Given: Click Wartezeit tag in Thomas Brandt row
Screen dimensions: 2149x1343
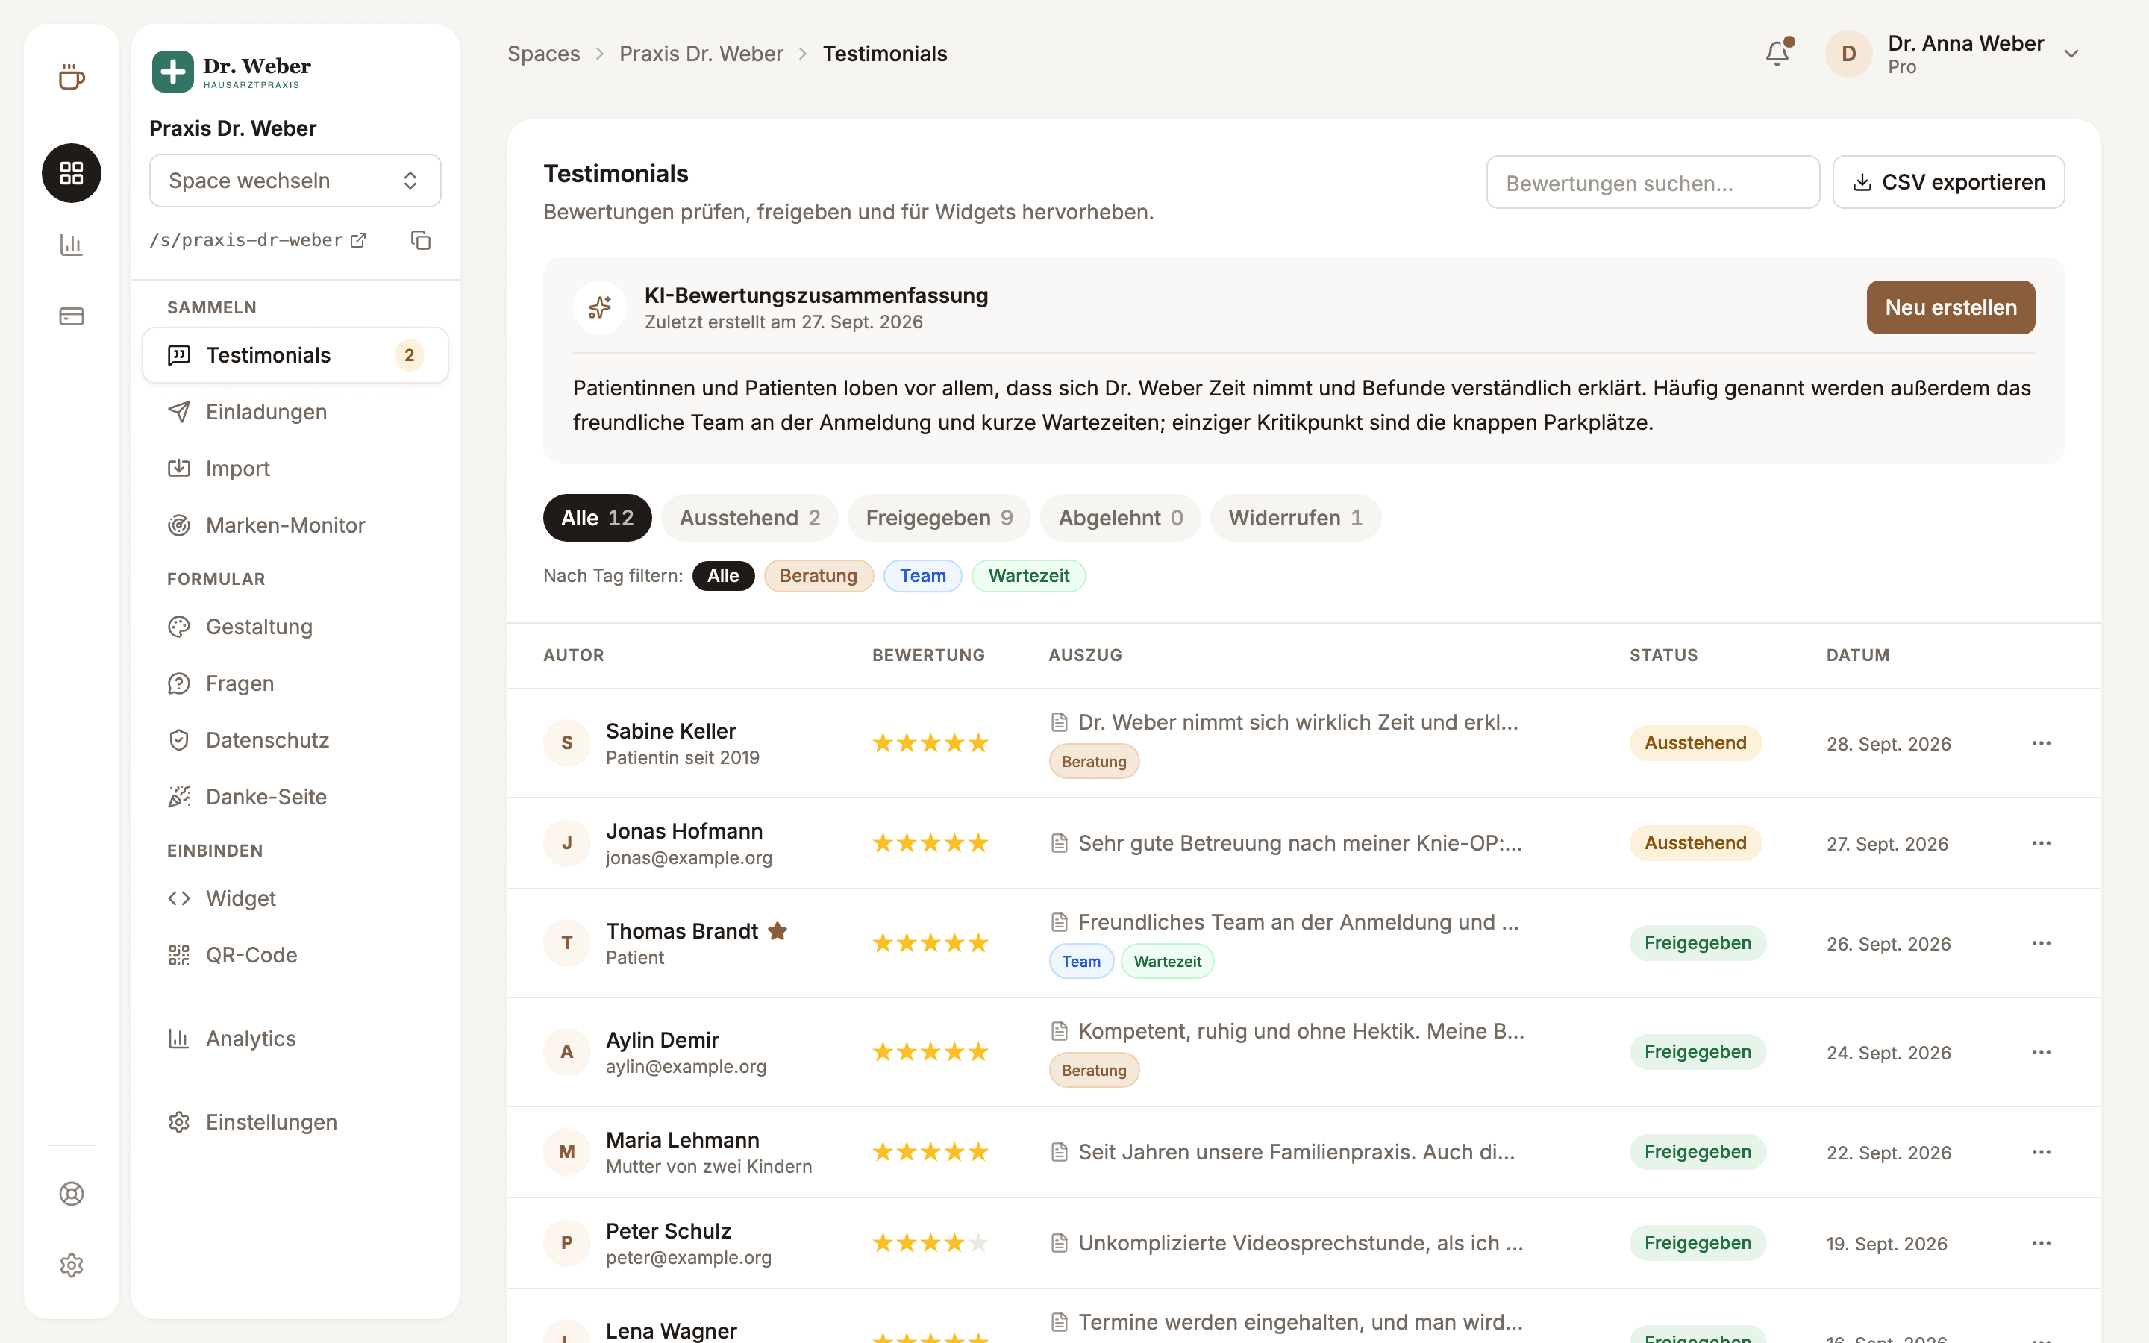Looking at the screenshot, I should (1167, 961).
